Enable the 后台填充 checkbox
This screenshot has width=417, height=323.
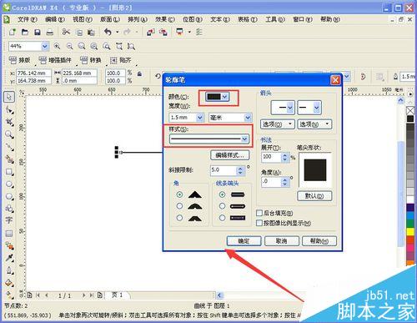tap(259, 213)
